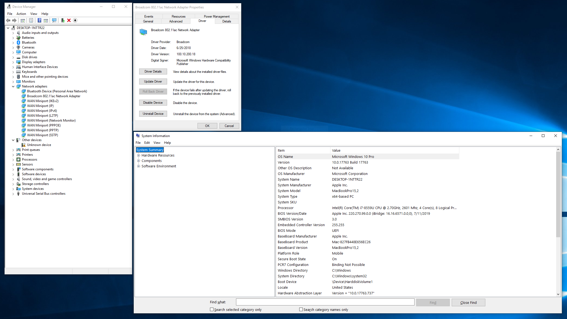
Task: Click the Properties toolbar icon
Action: point(31,20)
